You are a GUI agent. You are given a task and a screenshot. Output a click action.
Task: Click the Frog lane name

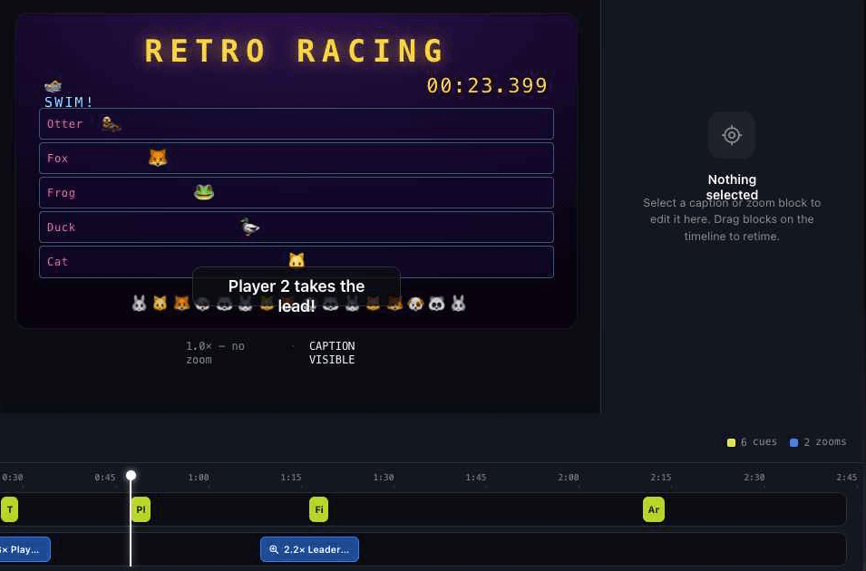61,193
